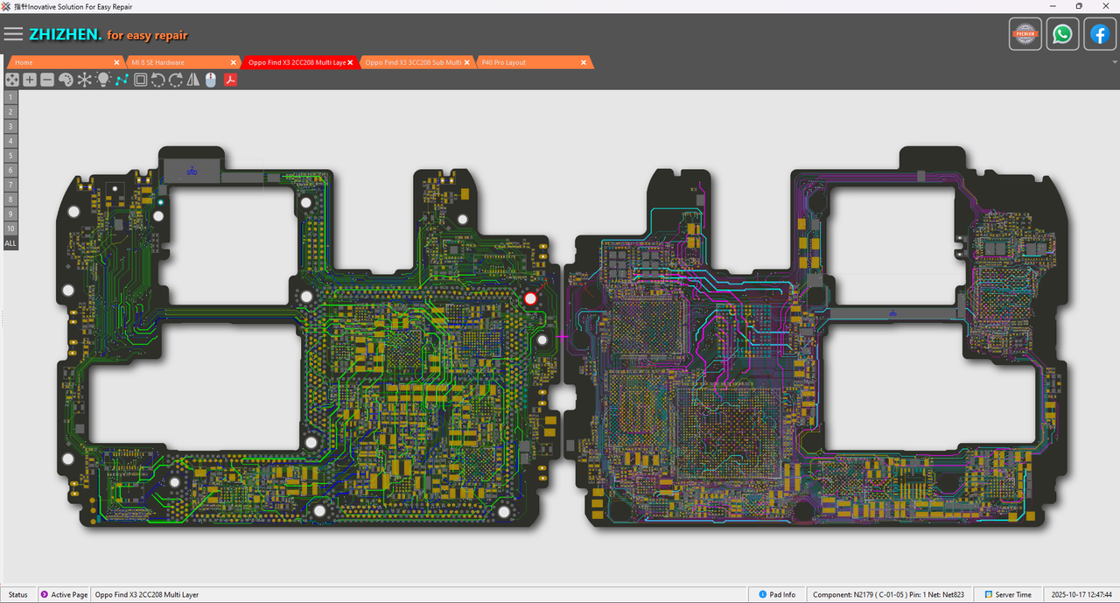Switch to MI 8 SE Hardware tab
The width and height of the screenshot is (1120, 603).
click(x=181, y=62)
